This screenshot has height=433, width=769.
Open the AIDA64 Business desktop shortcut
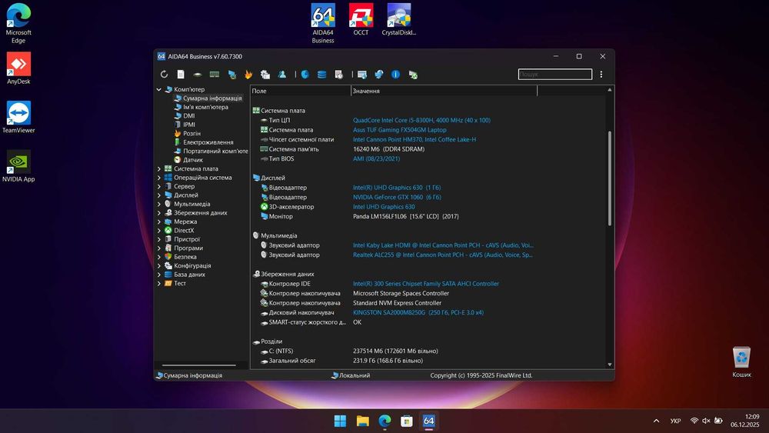coord(323,23)
